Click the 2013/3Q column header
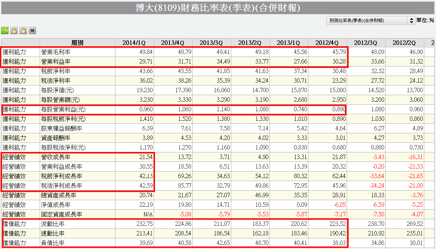Viewport: 436px width, 249px height. coord(211,43)
